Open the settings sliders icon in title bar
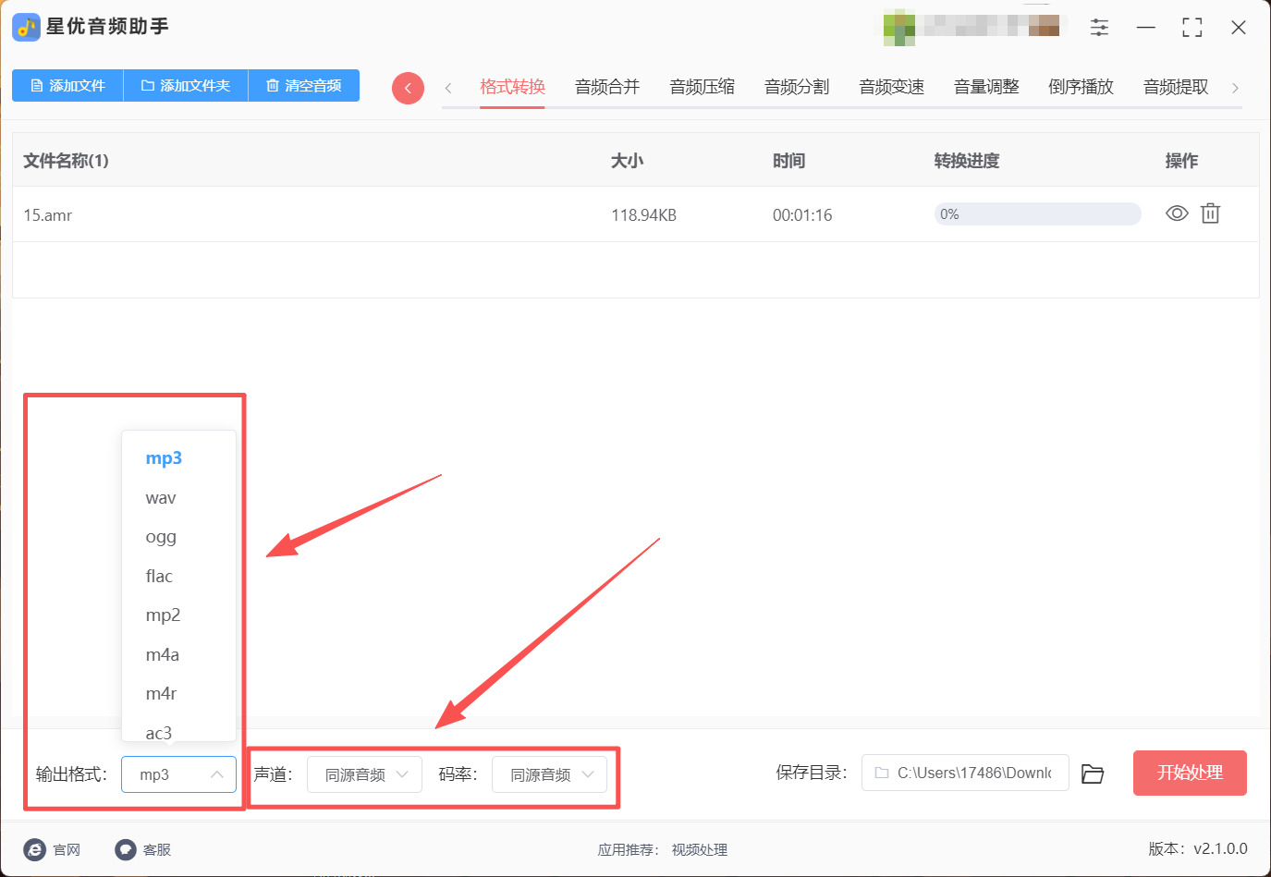This screenshot has width=1271, height=877. coord(1099,28)
